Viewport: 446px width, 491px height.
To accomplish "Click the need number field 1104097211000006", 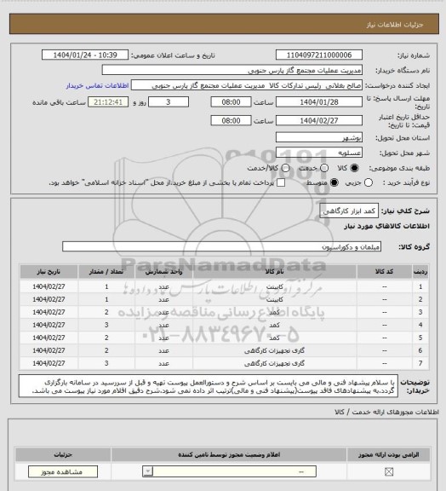I will point(319,55).
